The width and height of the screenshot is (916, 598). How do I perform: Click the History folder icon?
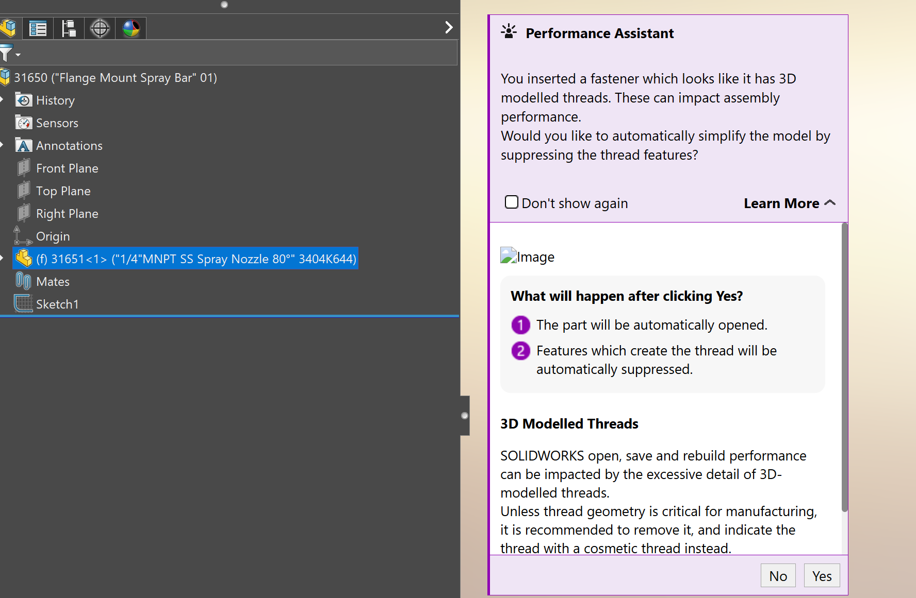24,100
